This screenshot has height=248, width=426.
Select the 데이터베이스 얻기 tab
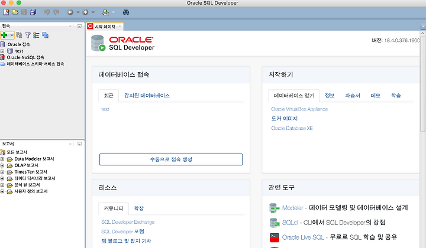(x=294, y=96)
